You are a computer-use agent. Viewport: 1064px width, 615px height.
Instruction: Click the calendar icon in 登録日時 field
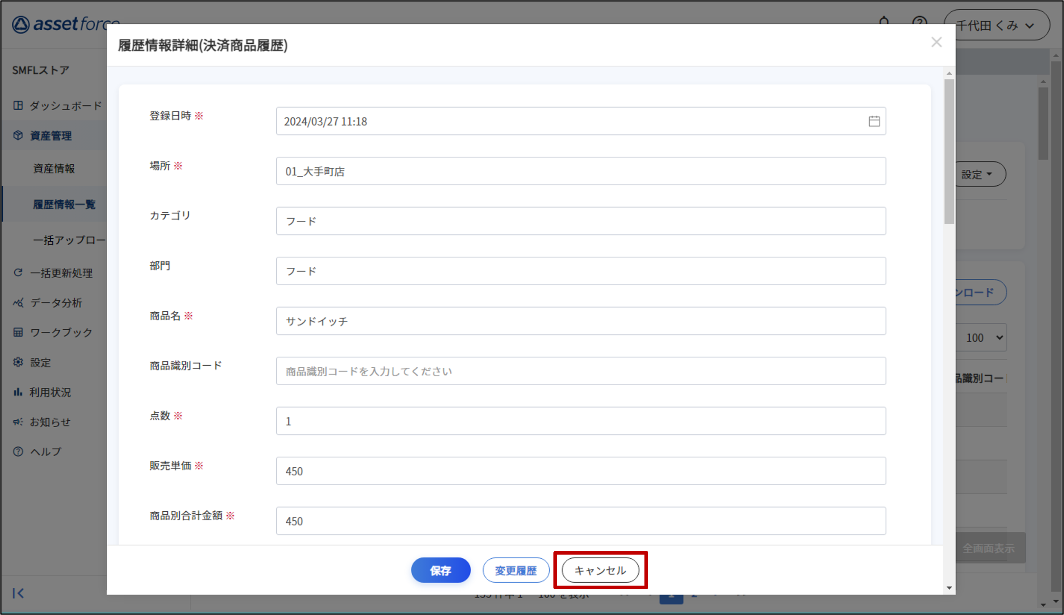(873, 122)
